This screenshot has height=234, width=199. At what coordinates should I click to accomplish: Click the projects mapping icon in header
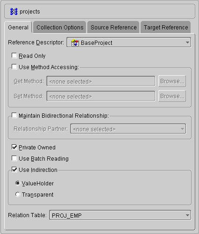point(14,12)
